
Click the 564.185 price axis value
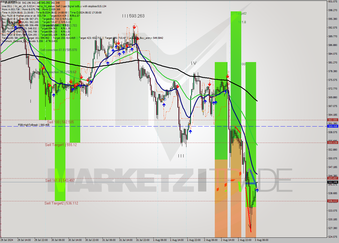[333, 115]
